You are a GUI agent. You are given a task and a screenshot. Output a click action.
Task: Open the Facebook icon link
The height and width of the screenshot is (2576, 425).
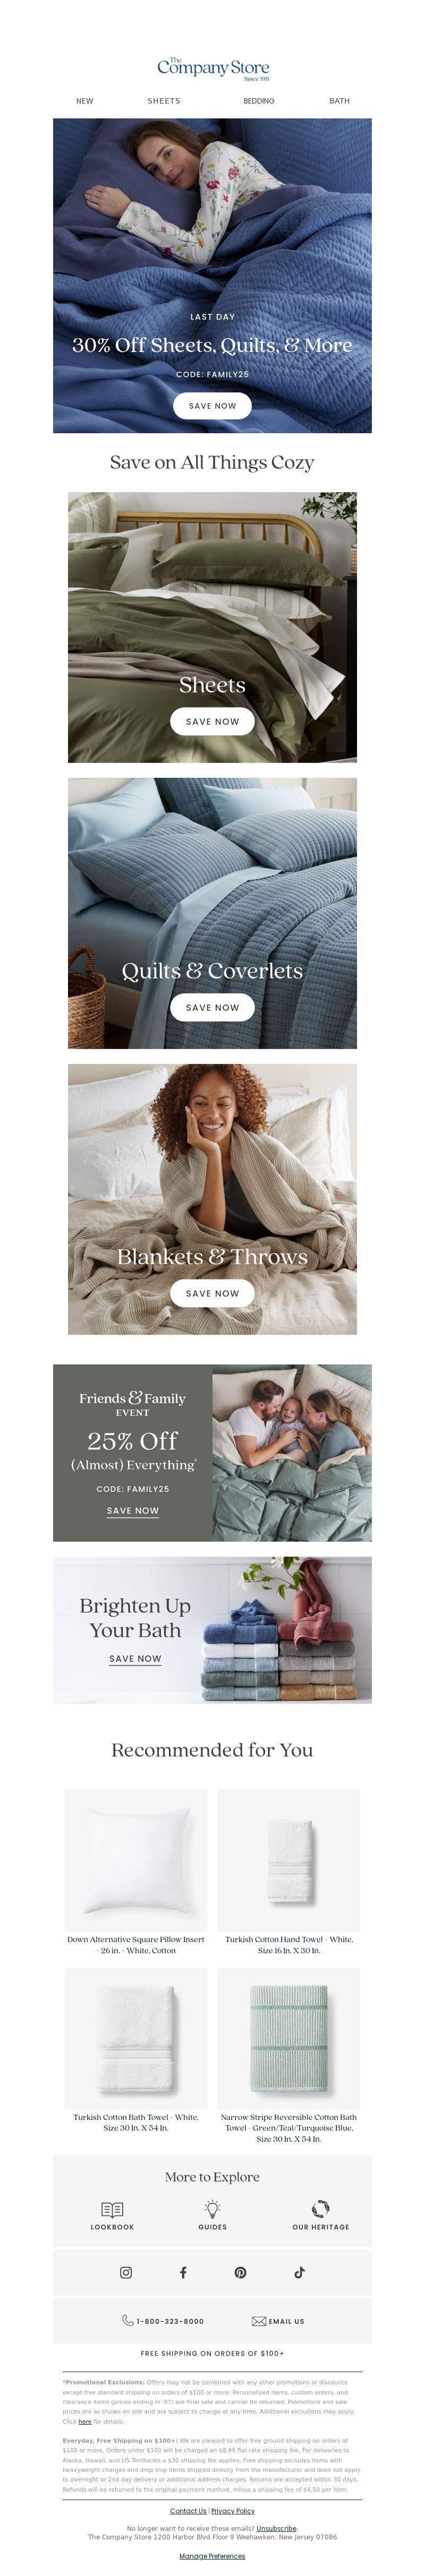click(183, 2272)
